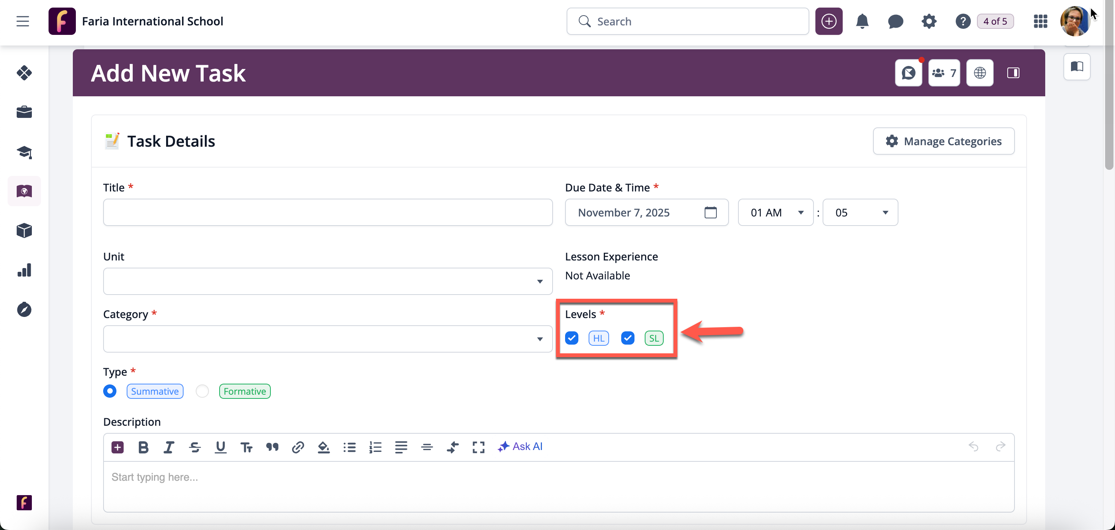Click the Description text area

(558, 486)
